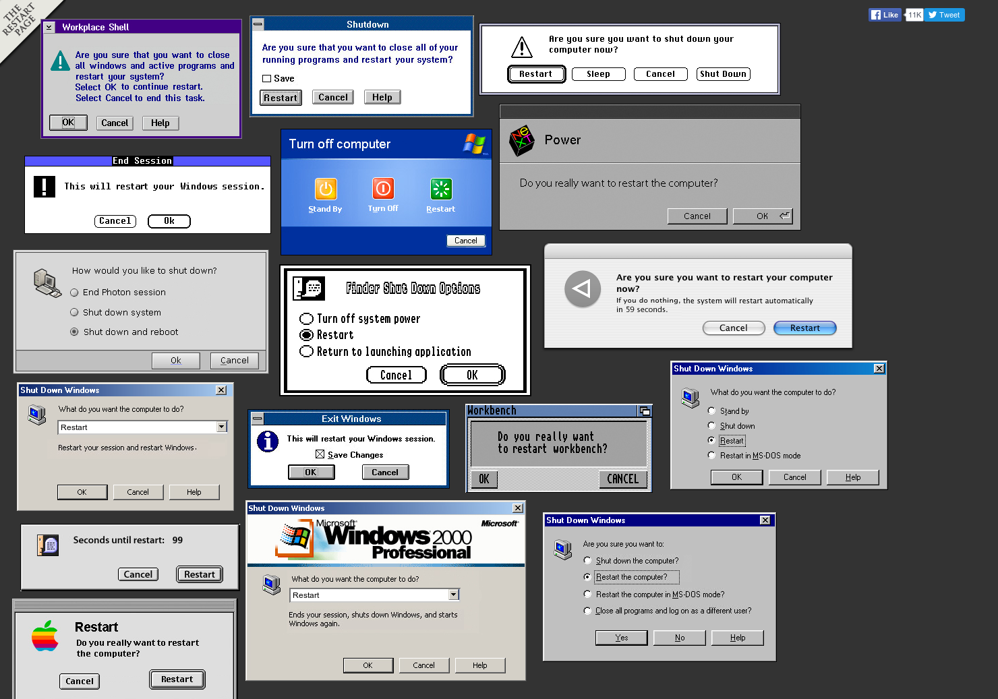The image size is (998, 699).
Task: Select Turn off system power option
Action: pyautogui.click(x=307, y=319)
